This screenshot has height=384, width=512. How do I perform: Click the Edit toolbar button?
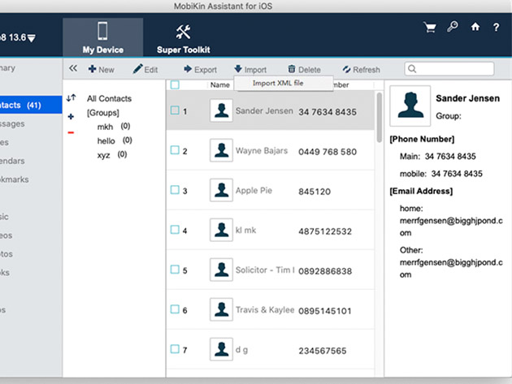tap(145, 70)
